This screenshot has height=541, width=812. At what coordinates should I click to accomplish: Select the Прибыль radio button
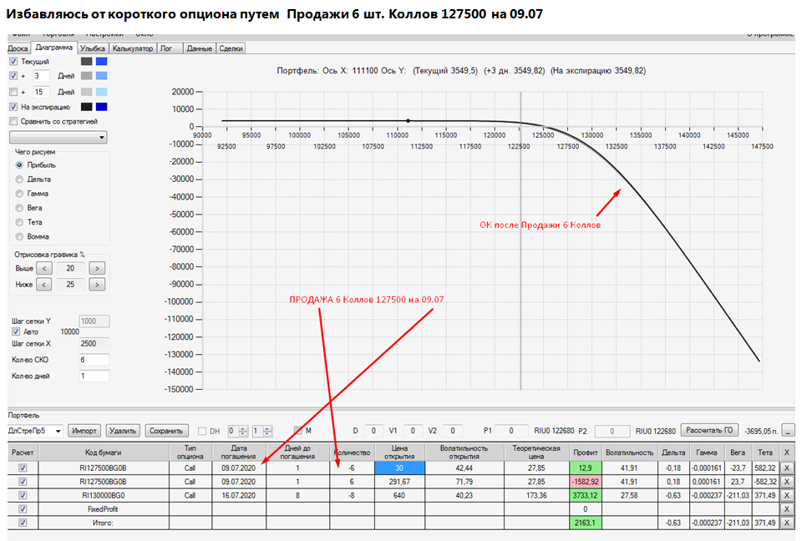coord(20,164)
